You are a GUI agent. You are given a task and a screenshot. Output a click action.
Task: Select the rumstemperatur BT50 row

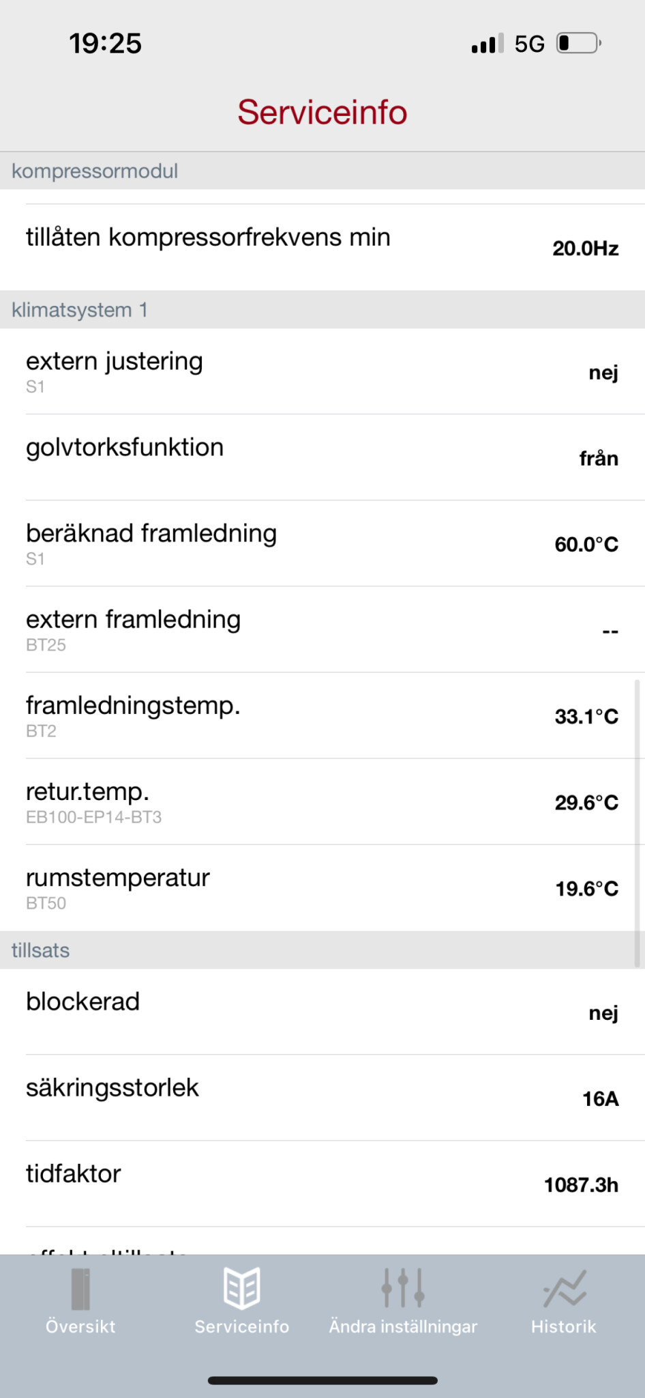tap(322, 888)
